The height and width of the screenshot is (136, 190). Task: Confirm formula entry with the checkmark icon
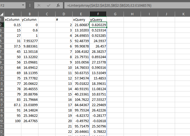[x=49, y=5]
